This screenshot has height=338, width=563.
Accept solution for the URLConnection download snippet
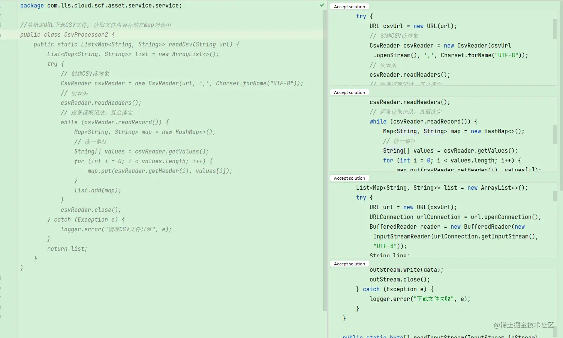[349, 178]
